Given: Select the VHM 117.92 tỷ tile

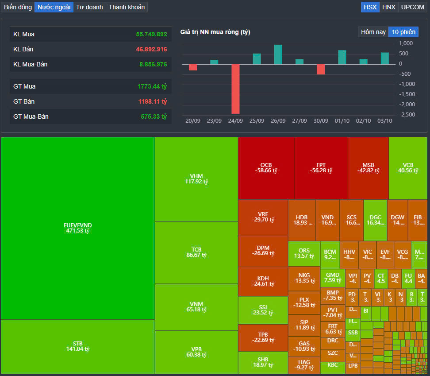Looking at the screenshot, I should 196,179.
